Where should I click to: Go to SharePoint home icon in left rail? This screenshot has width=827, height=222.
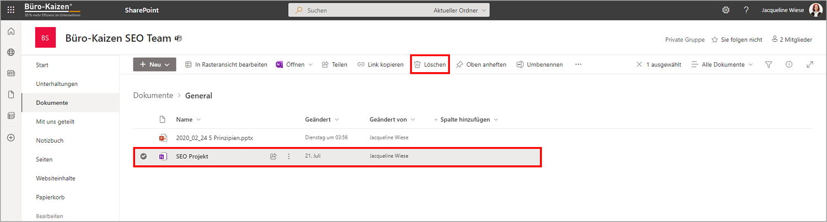[x=10, y=32]
